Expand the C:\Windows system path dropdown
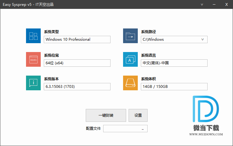Viewport: 233px width, 146px height. point(202,39)
